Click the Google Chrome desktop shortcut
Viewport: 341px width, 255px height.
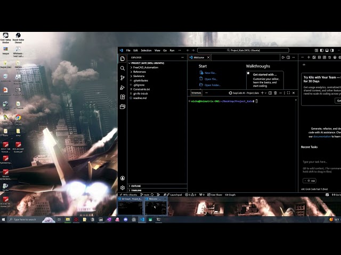click(x=18, y=120)
